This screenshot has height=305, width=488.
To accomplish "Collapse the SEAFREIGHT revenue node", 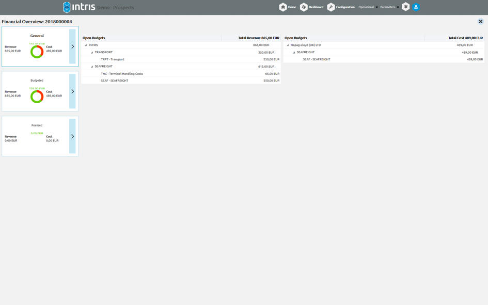I will 92,67.
